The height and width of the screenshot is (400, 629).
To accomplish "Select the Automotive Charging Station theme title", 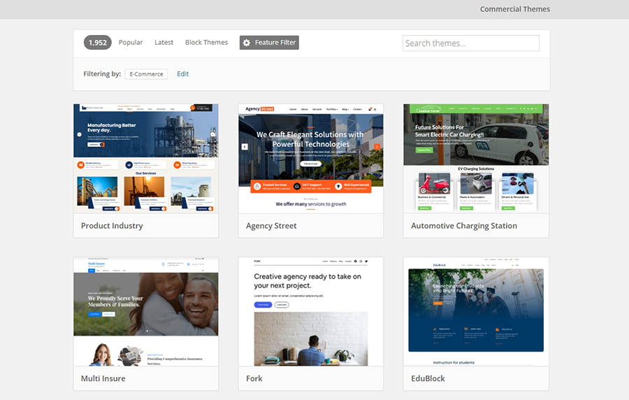I will 464,226.
